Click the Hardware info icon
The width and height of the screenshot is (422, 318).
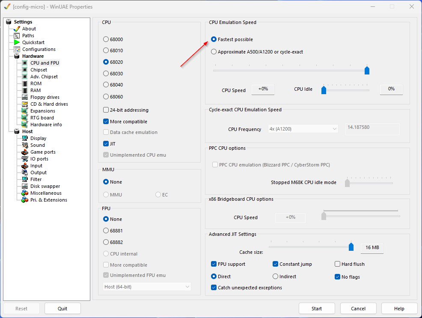[x=25, y=125]
